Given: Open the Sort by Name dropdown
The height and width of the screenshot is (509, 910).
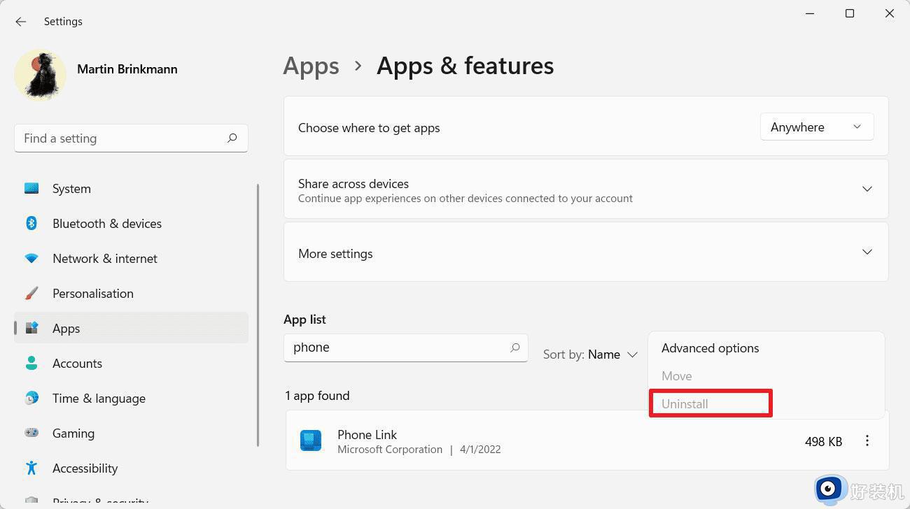Looking at the screenshot, I should 591,354.
